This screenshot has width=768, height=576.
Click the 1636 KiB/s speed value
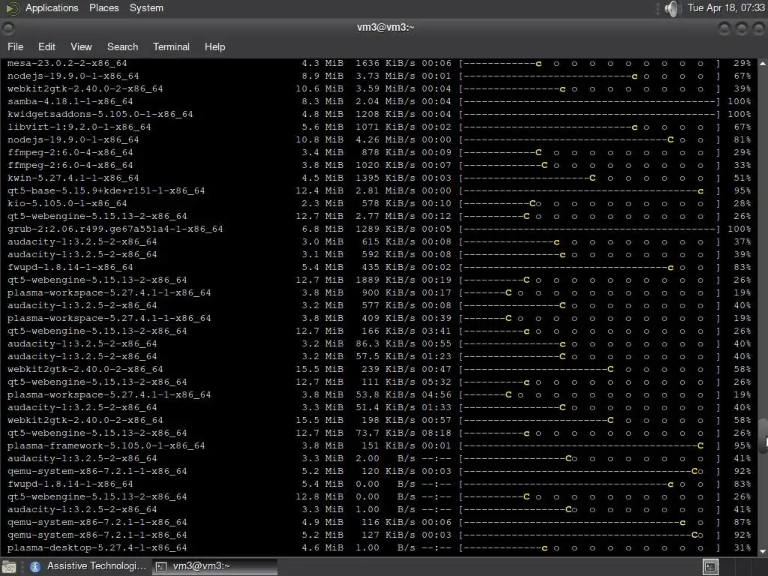coord(385,63)
